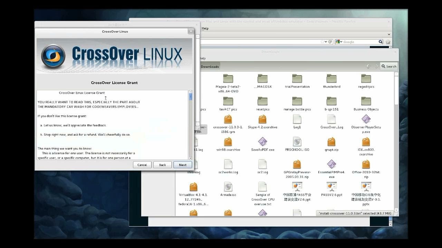
Task: Click the Google search field in Firefox
Action: pos(360,42)
